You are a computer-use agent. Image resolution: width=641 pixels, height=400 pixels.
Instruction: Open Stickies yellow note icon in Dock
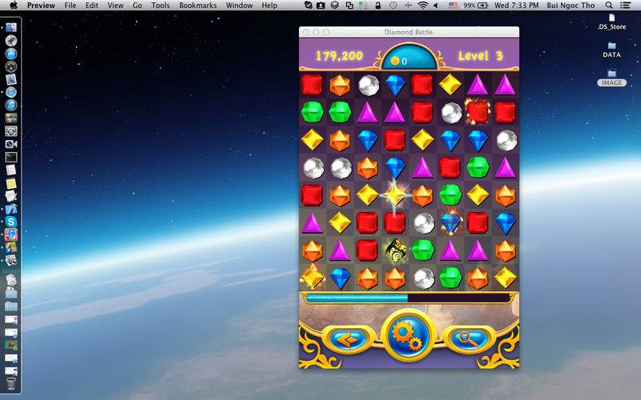point(11,183)
